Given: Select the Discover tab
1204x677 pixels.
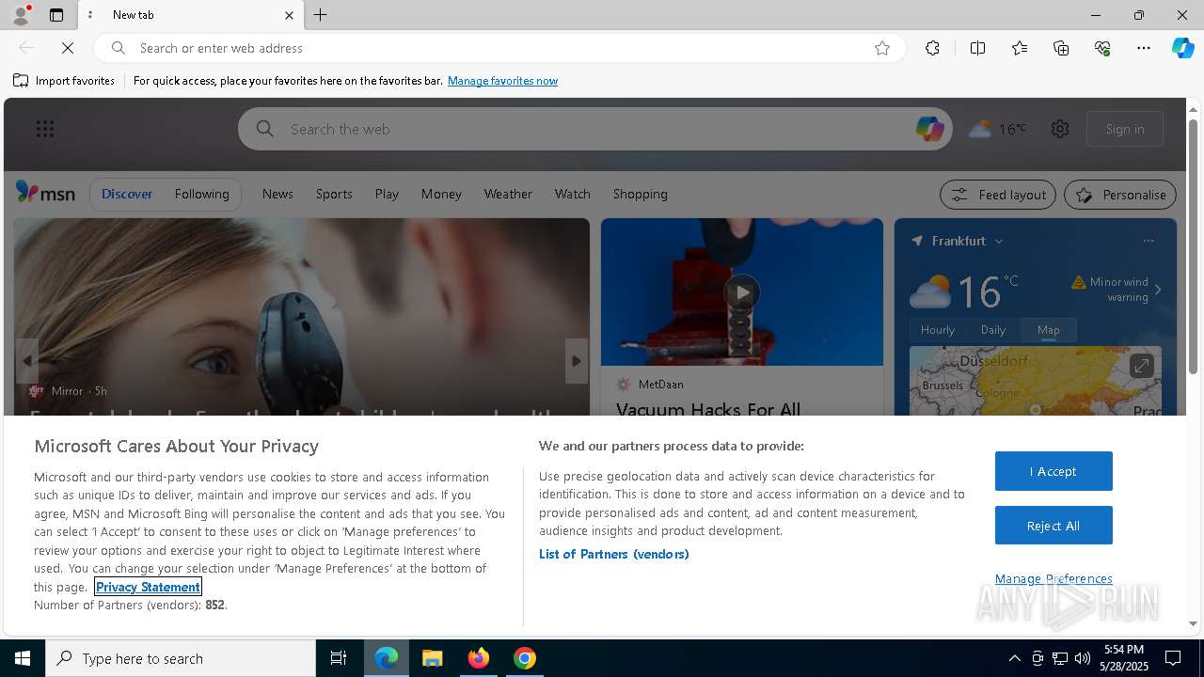Looking at the screenshot, I should 127,194.
